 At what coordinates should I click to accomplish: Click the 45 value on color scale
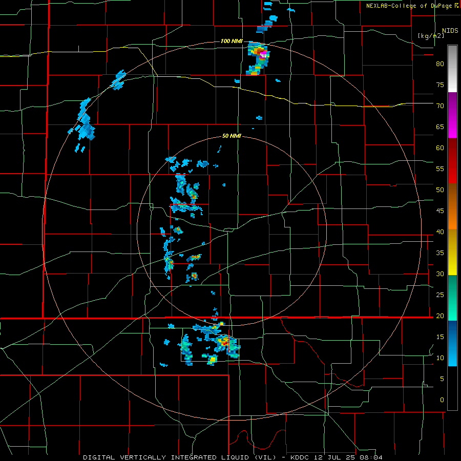click(440, 211)
